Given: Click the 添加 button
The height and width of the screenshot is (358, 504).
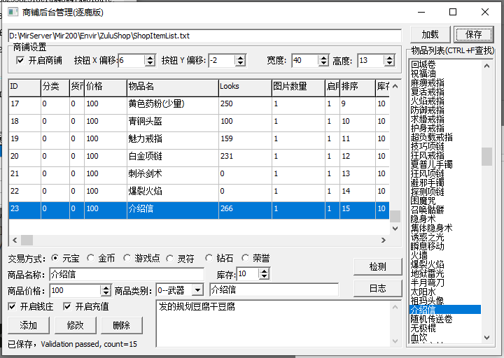Looking at the screenshot, I should click(29, 325).
